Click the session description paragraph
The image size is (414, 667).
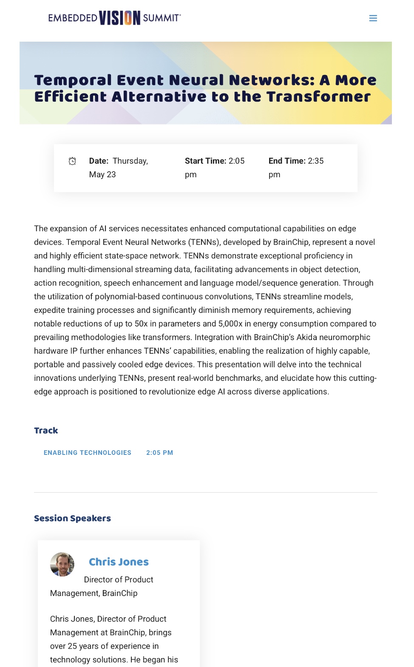(205, 310)
